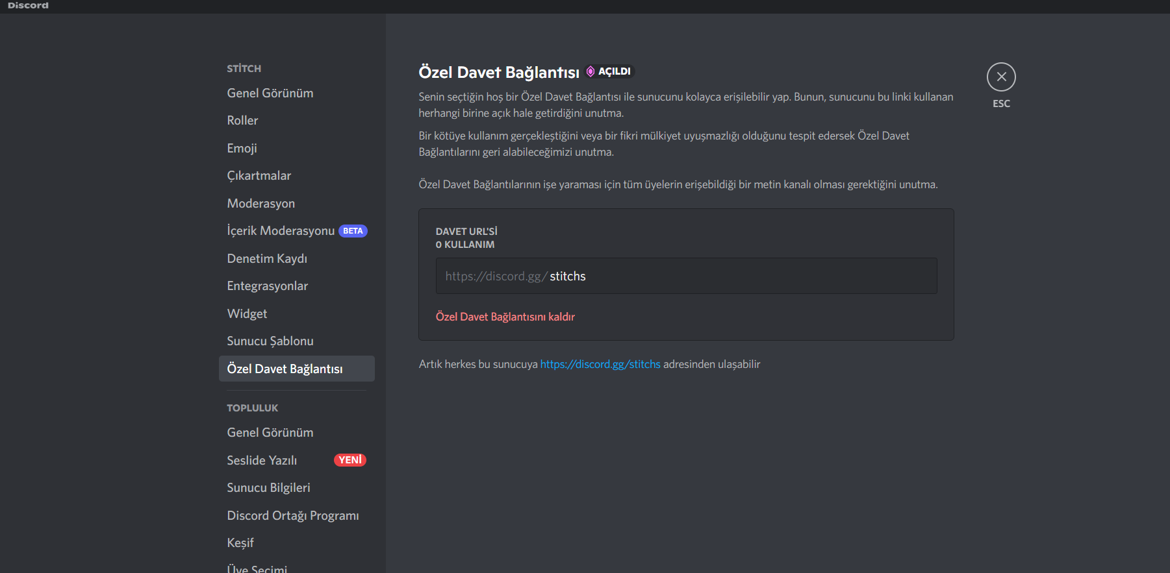Click Özel Davet Bağlantısını kaldır link

pos(505,317)
